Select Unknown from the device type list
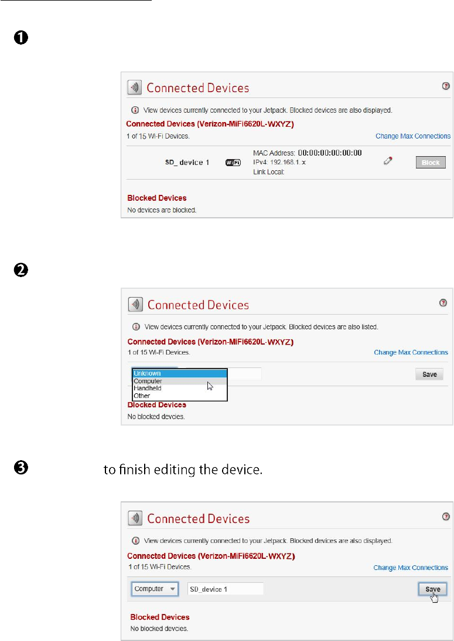Image resolution: width=454 pixels, height=641 pixels. [179, 373]
